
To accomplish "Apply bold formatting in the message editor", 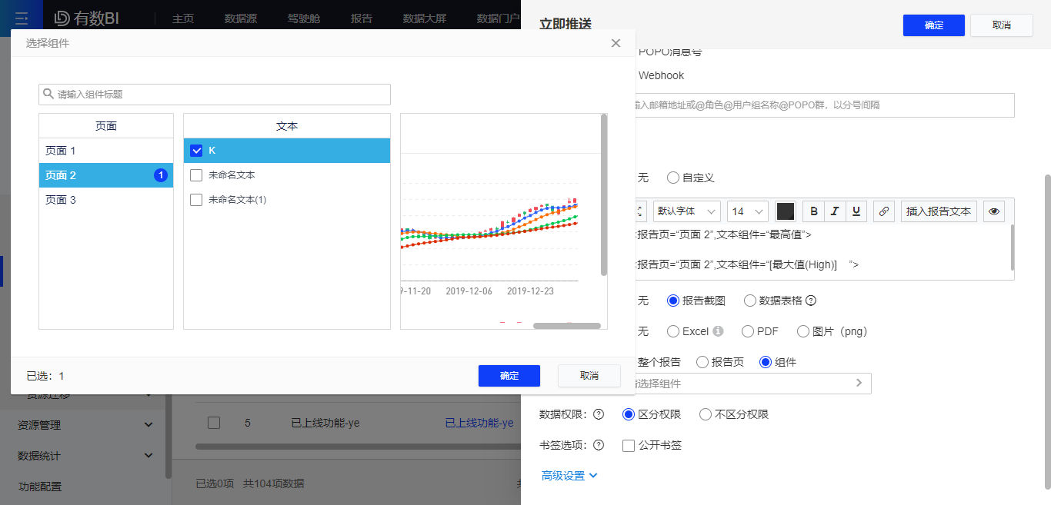I will click(814, 211).
